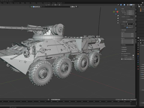Toggle object type visibility eye icon
144x108 pixels.
(x=118, y=5)
